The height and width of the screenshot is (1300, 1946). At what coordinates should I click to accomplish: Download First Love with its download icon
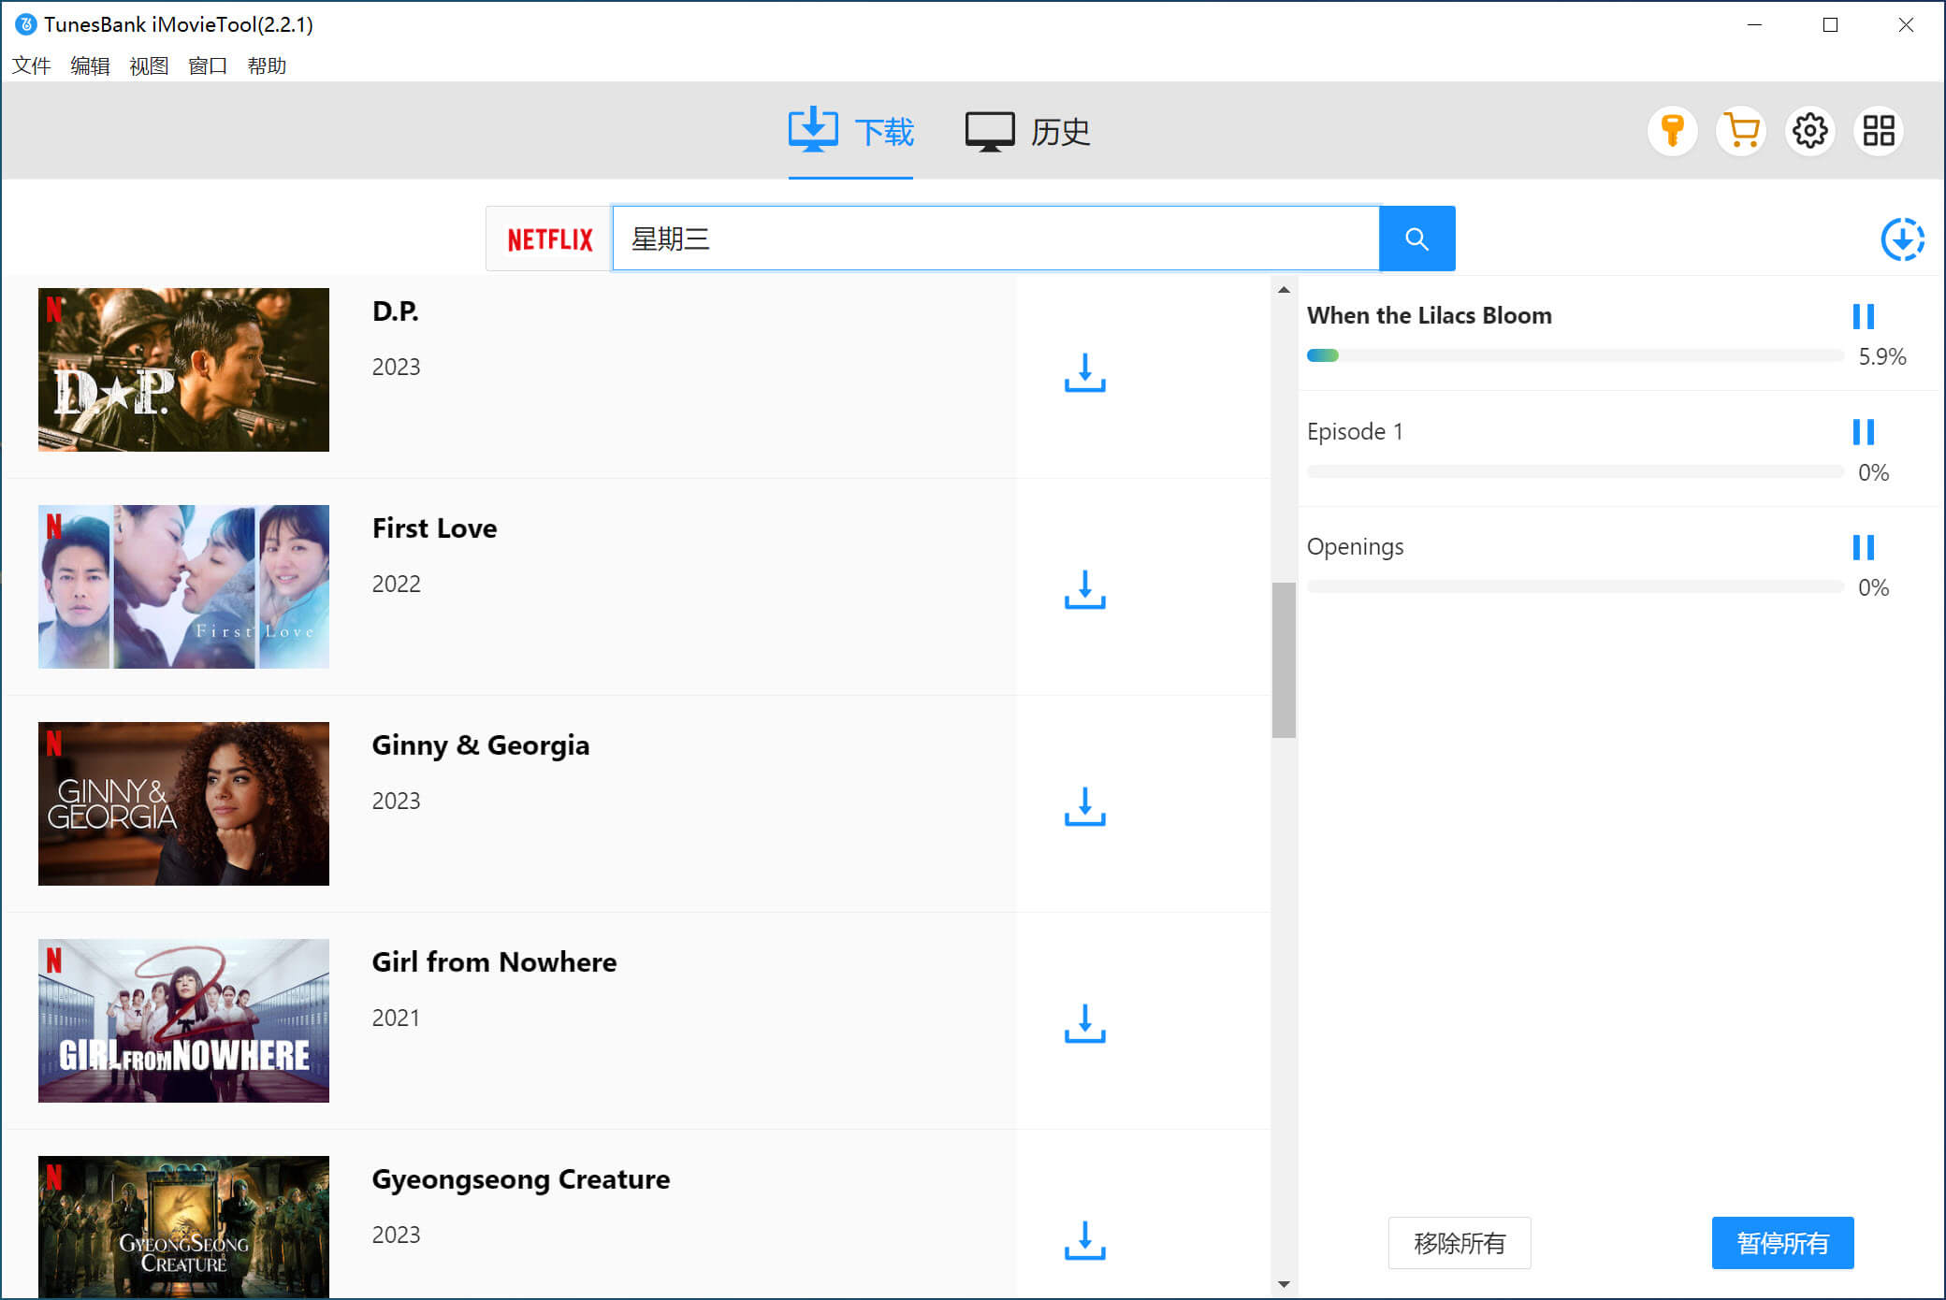[1084, 589]
